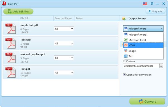Click the 116 KB file size
The image size is (168, 107).
pos(24,33)
